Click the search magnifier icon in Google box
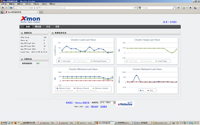 click(174, 8)
